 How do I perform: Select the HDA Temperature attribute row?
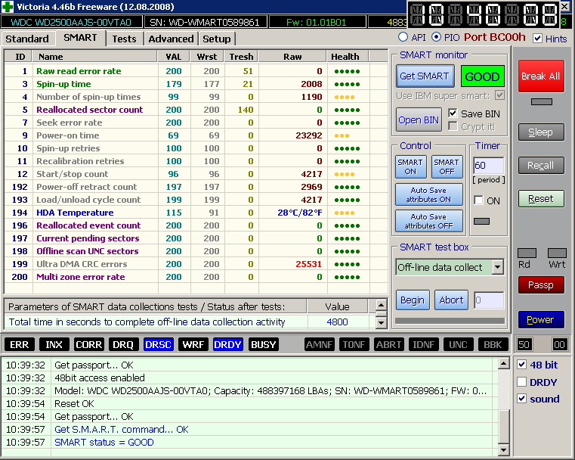point(196,213)
